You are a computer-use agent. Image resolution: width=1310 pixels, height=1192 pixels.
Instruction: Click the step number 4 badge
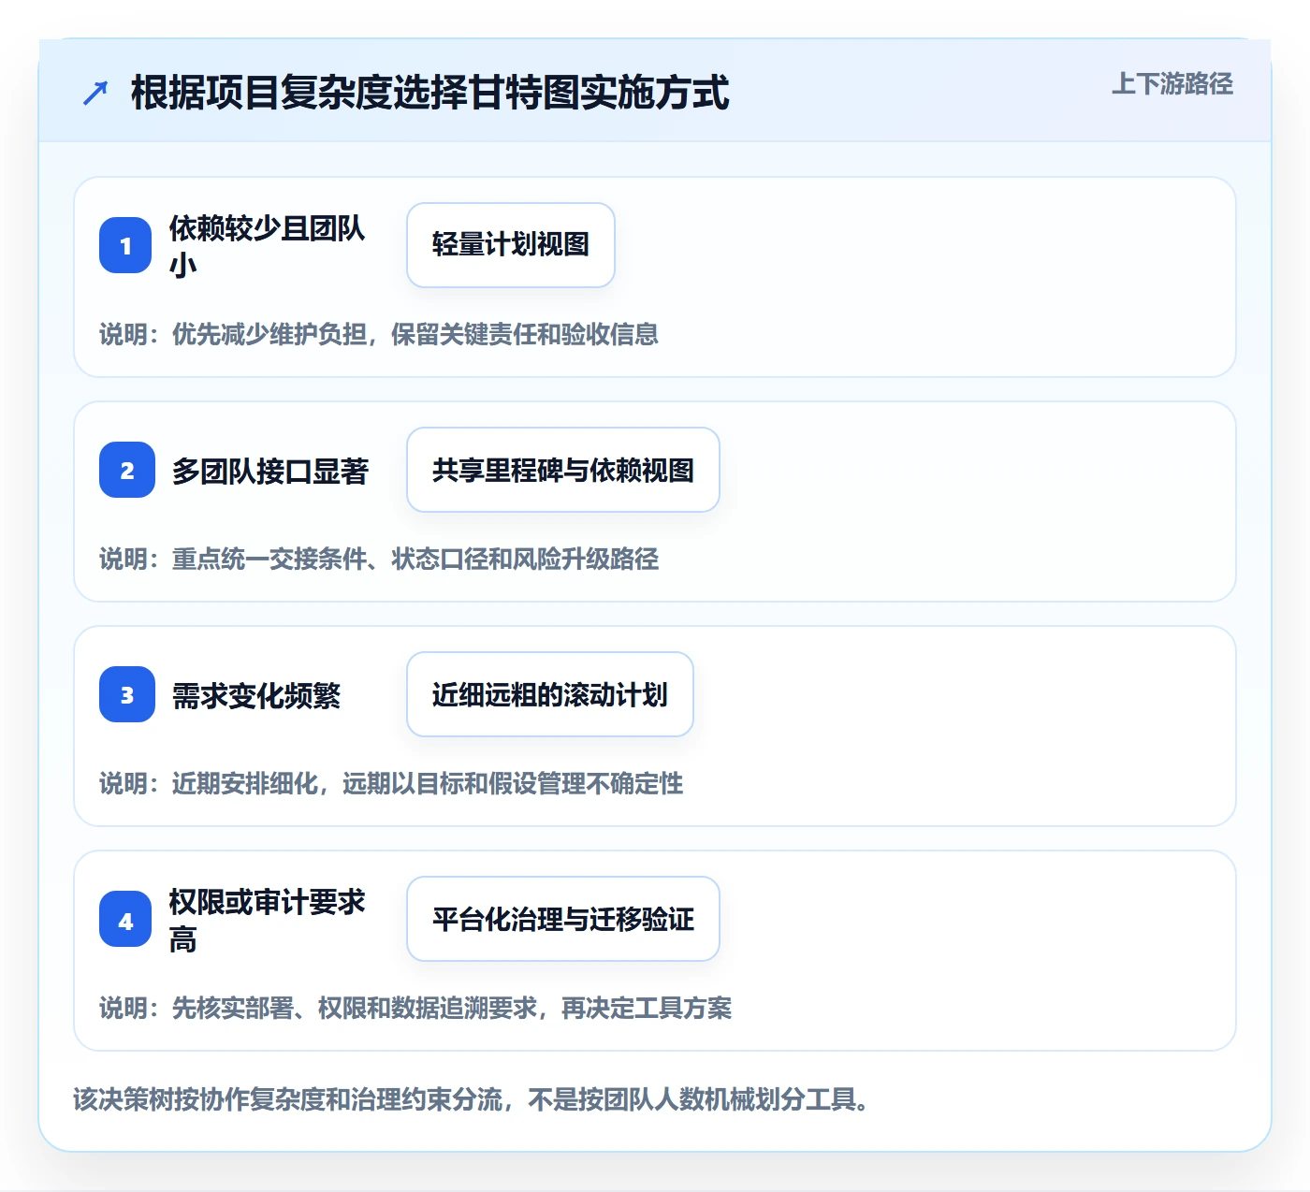point(125,919)
